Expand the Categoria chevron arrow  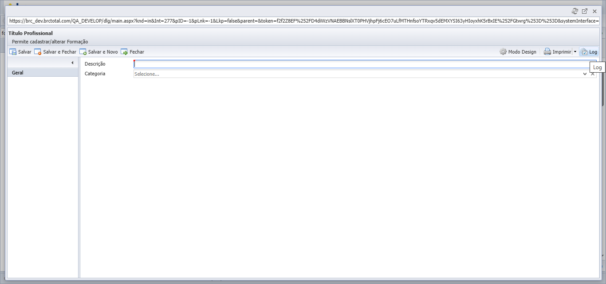coord(585,74)
